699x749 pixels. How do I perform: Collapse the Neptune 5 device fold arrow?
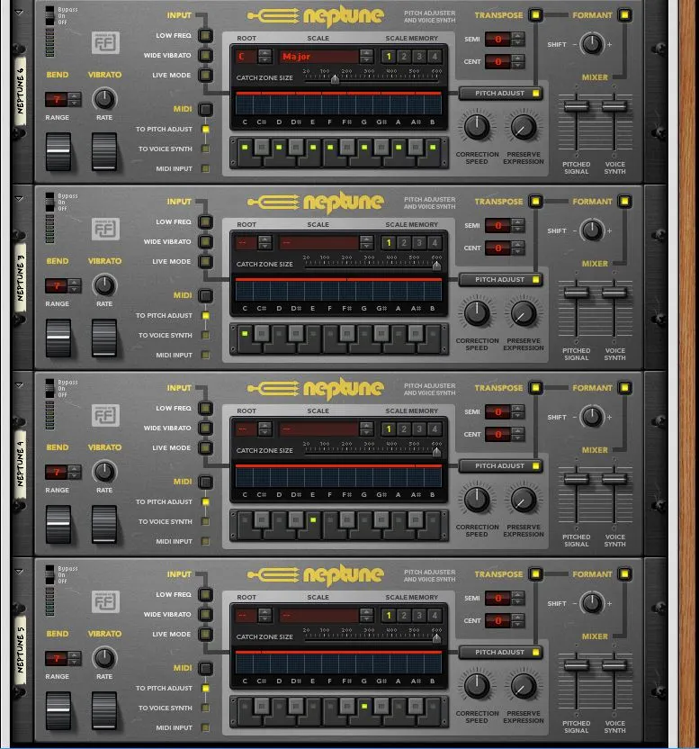19,572
